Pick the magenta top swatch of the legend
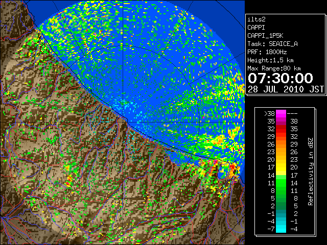327x245 pixels. point(281,113)
